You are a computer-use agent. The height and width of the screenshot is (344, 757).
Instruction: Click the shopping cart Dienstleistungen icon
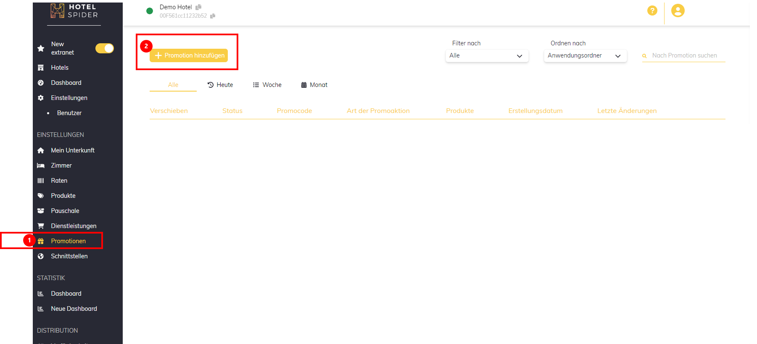(41, 226)
